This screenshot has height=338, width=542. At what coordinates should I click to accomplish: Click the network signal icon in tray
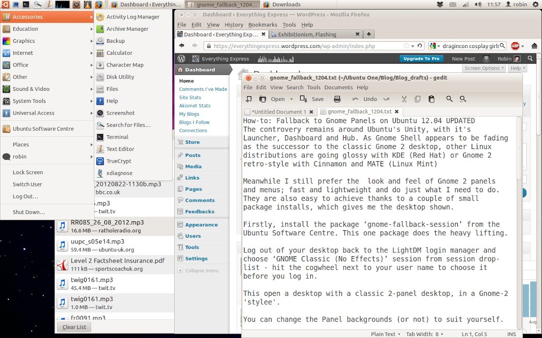466,4
